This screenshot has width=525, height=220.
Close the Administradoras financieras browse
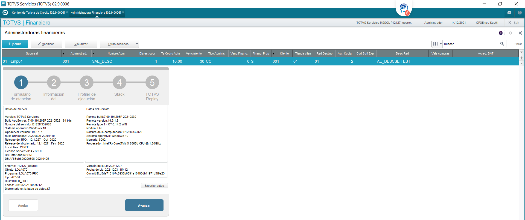point(520,33)
